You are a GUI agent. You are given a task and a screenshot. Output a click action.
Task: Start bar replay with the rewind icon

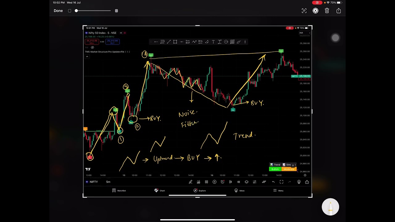click(239, 182)
